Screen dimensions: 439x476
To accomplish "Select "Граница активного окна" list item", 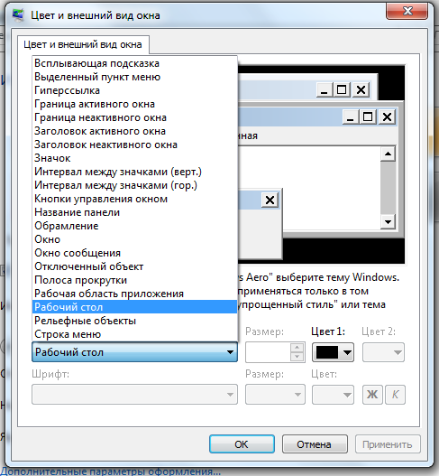I will (x=134, y=104).
